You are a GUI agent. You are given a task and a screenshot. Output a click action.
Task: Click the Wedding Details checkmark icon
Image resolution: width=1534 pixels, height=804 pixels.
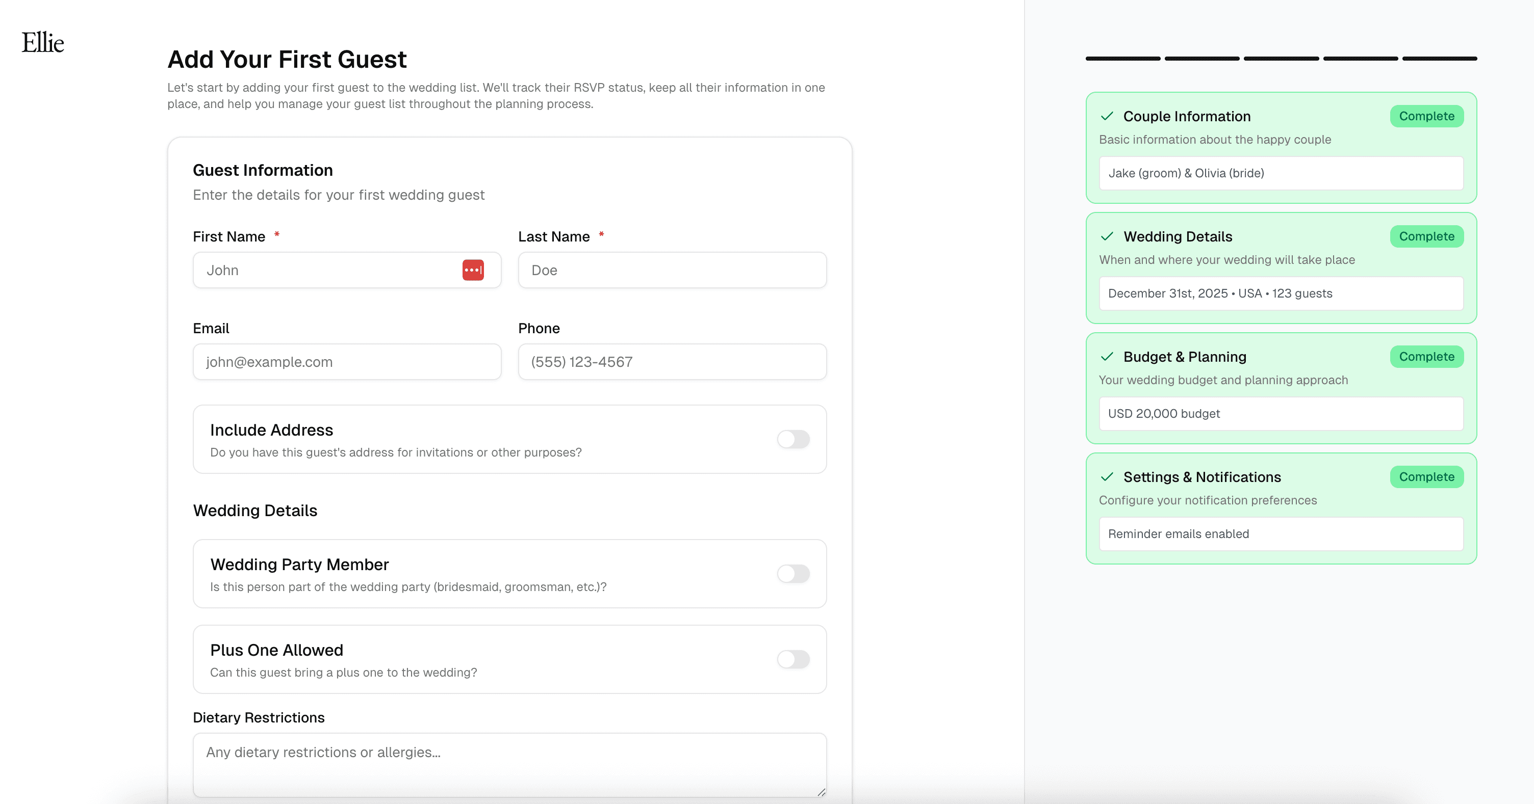(1107, 236)
